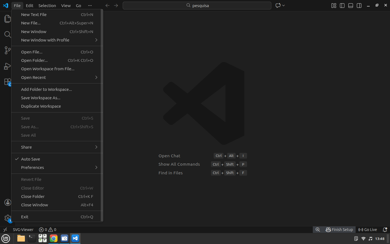Open the Source Control view icon
The height and width of the screenshot is (244, 390).
(8, 50)
